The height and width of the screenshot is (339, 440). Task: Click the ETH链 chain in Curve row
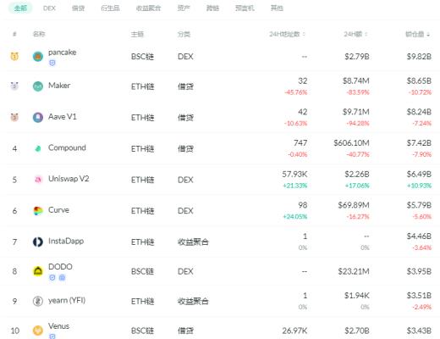coord(142,211)
